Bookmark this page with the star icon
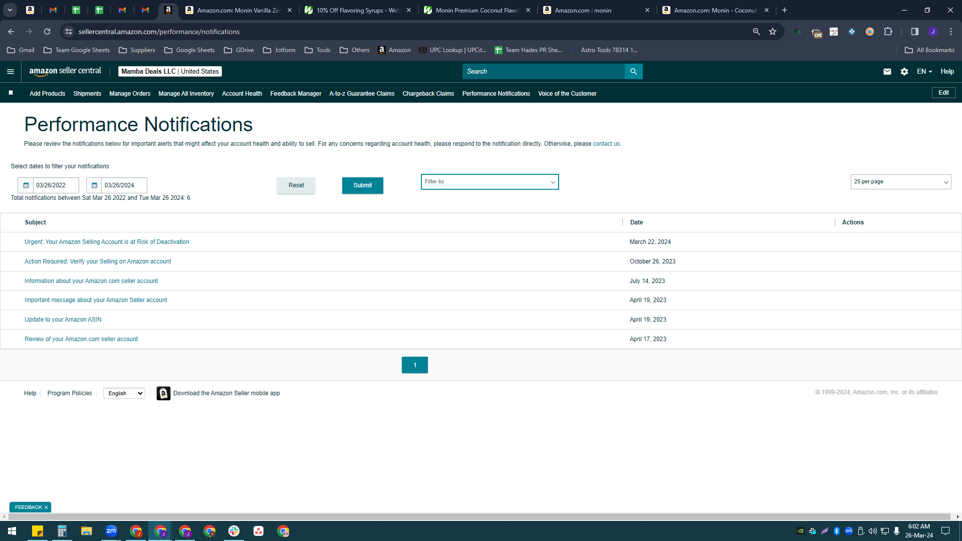962x541 pixels. coord(773,32)
